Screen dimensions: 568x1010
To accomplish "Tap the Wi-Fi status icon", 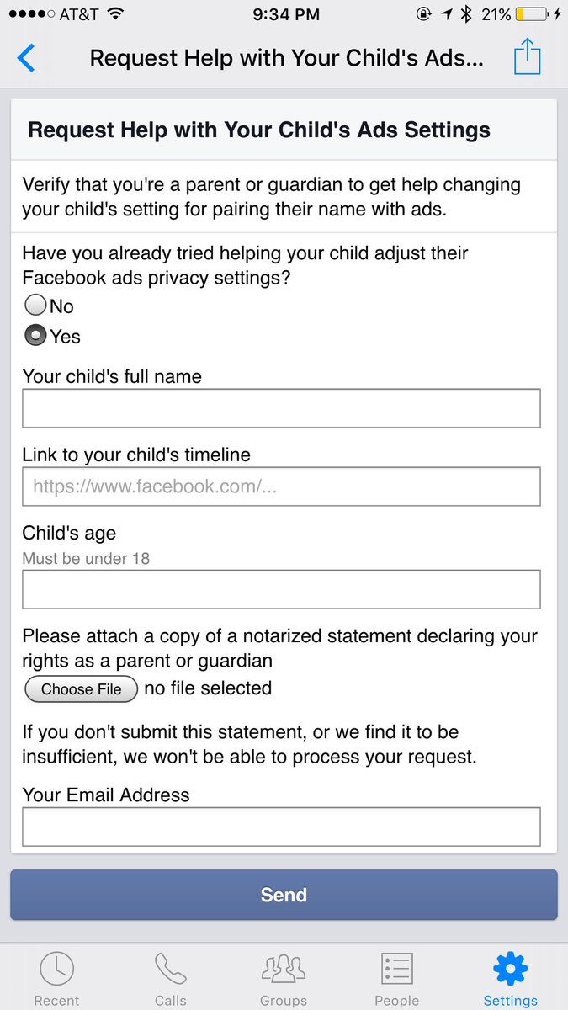I will tap(115, 14).
